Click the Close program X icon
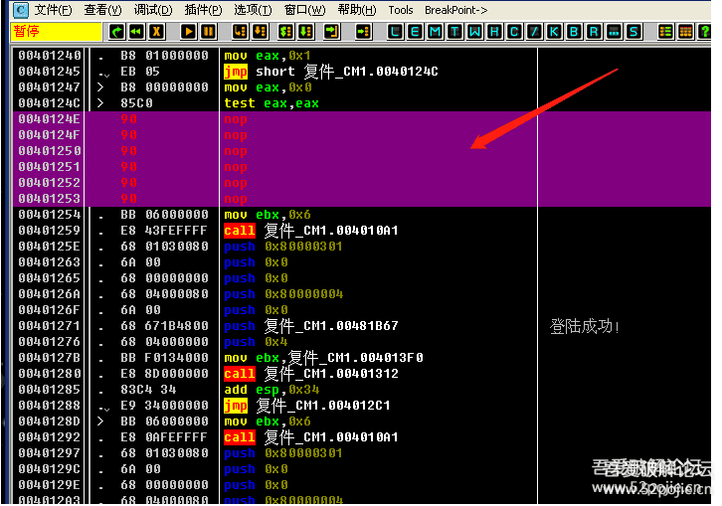This screenshot has width=722, height=506. (x=156, y=32)
